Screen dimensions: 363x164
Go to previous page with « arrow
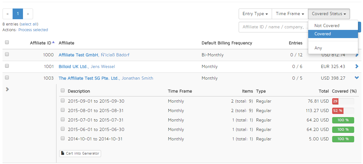click(8, 14)
